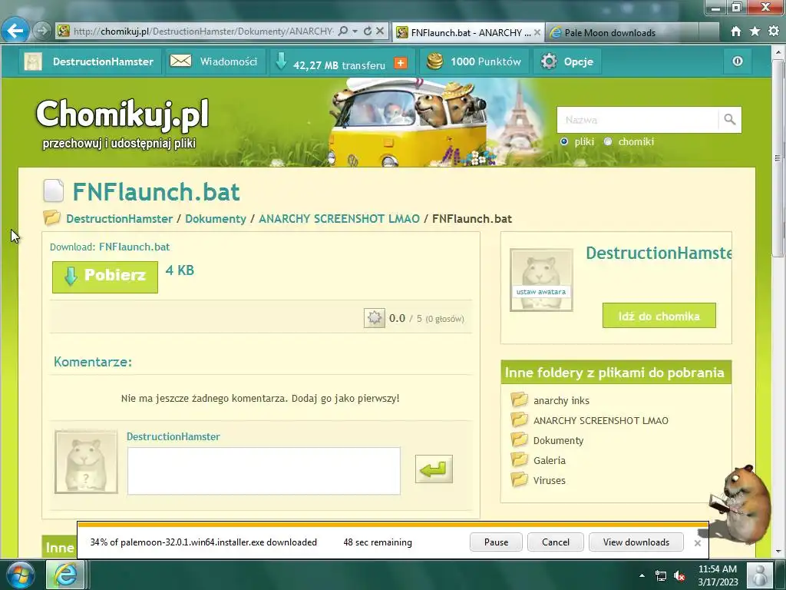The image size is (786, 590).
Task: Cancel the palemoon download
Action: 556,542
